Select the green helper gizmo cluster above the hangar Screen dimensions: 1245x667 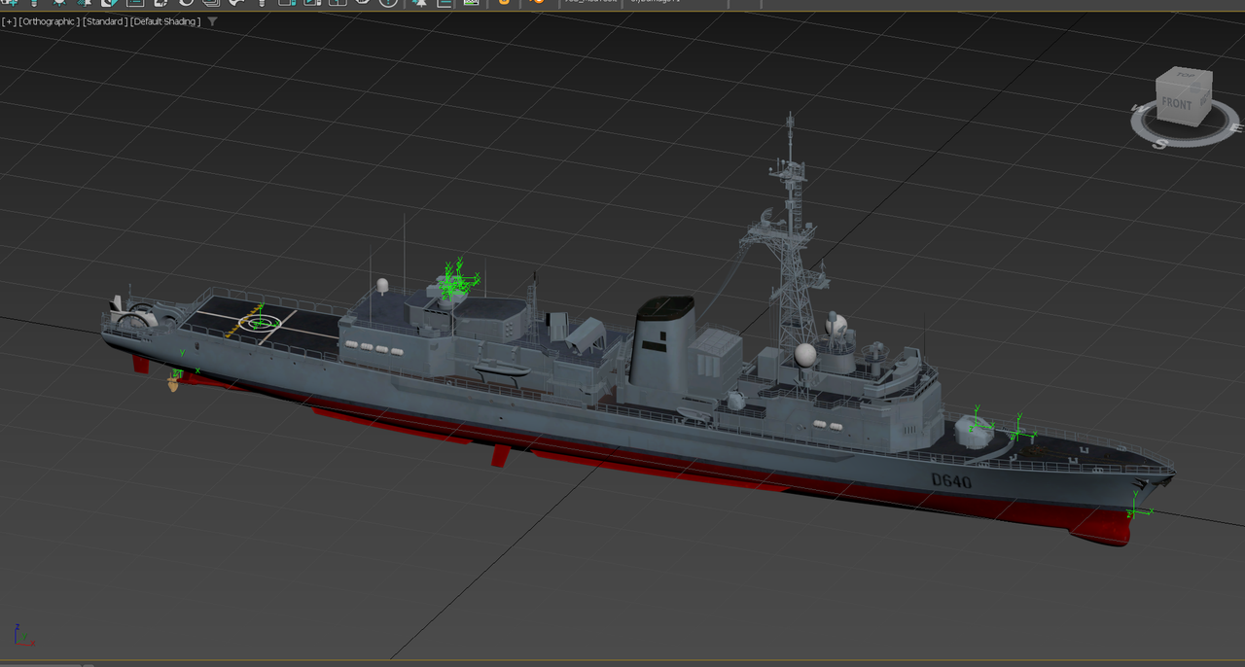coord(455,281)
